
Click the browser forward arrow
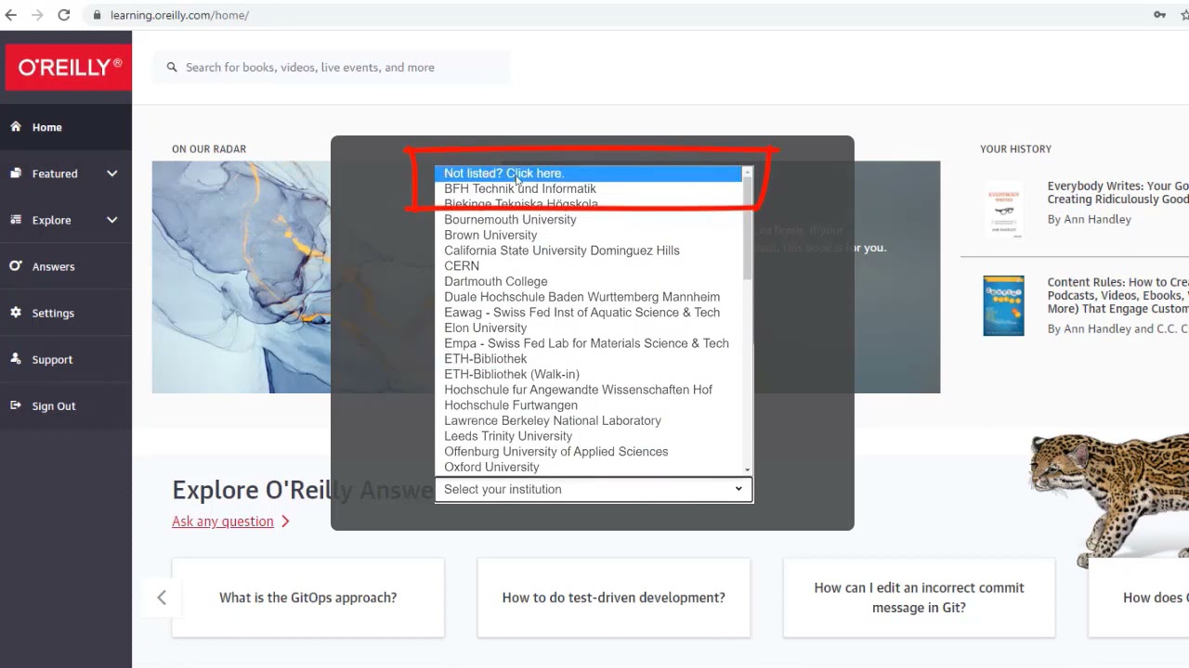coord(37,15)
